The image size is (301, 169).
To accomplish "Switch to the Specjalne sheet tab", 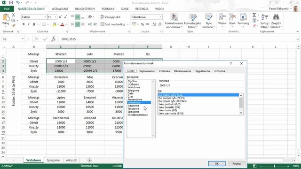I will coord(53,160).
